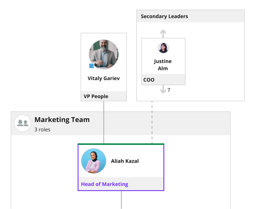Click the Marketing Team group icon
Image resolution: width=255 pixels, height=209 pixels.
point(23,123)
